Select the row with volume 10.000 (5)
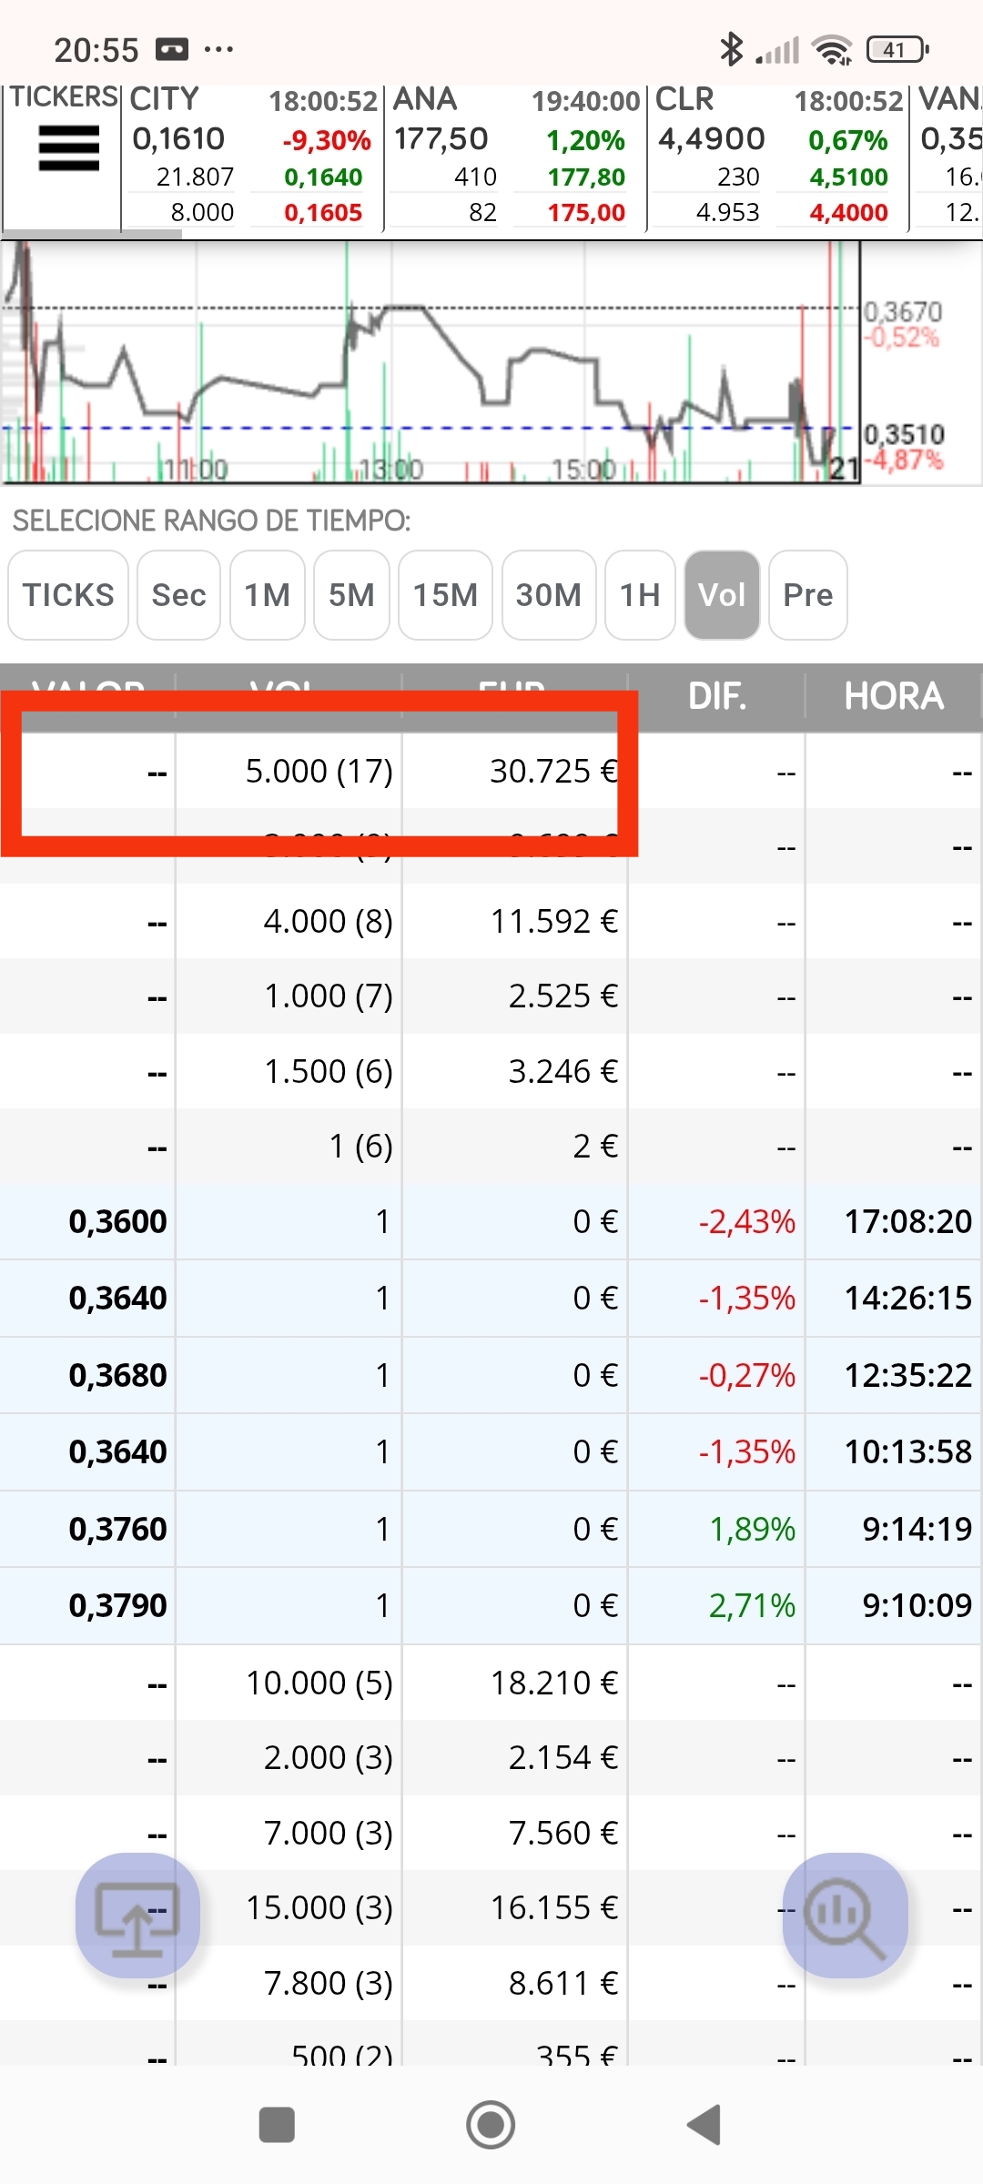Viewport: 983px width, 2184px height. pos(491,1683)
